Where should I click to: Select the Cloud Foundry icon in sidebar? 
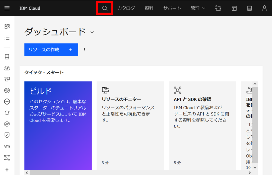tap(7, 68)
